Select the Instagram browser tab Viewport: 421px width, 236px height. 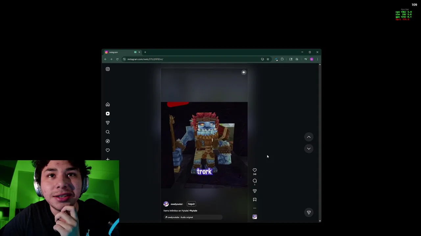[122, 52]
